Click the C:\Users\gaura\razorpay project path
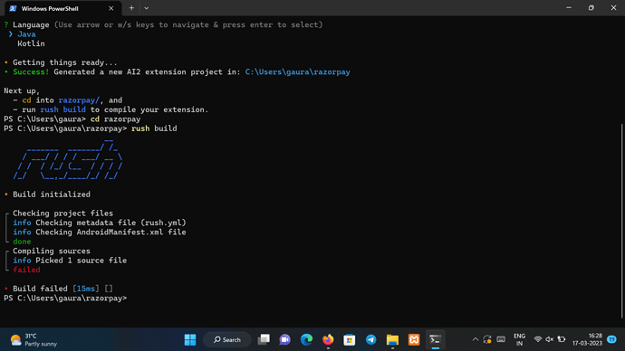This screenshot has height=351, width=625. point(297,72)
